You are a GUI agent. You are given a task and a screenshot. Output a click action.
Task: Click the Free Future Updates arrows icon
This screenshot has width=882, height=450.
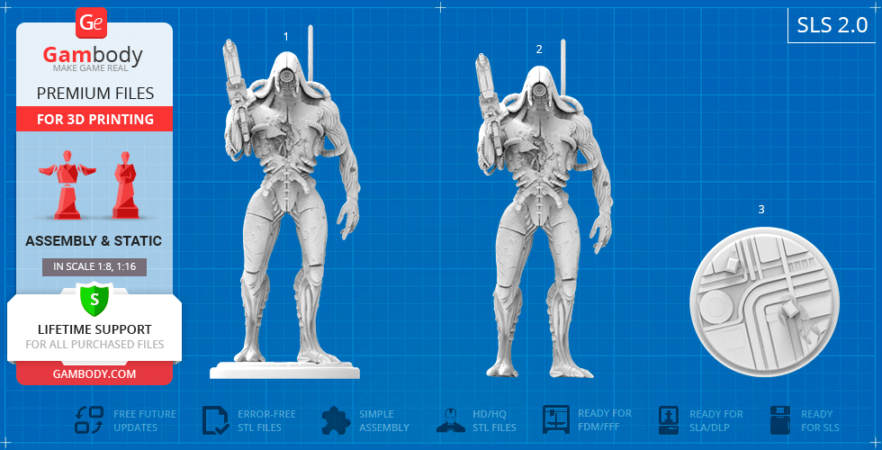(89, 420)
